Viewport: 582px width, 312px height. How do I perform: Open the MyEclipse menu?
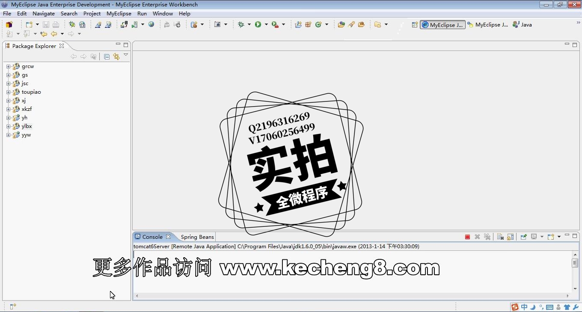(119, 14)
